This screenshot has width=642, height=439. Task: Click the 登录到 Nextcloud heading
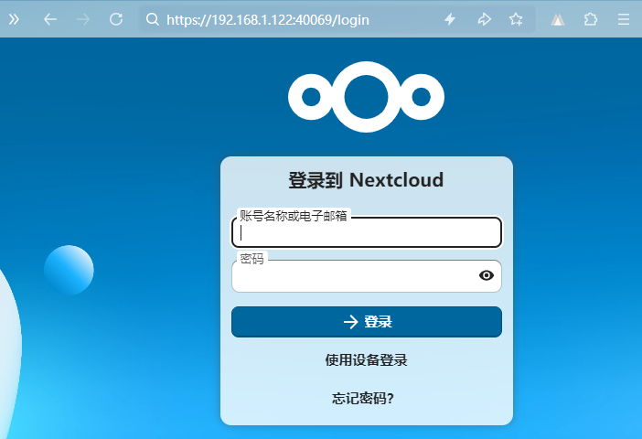(x=366, y=180)
